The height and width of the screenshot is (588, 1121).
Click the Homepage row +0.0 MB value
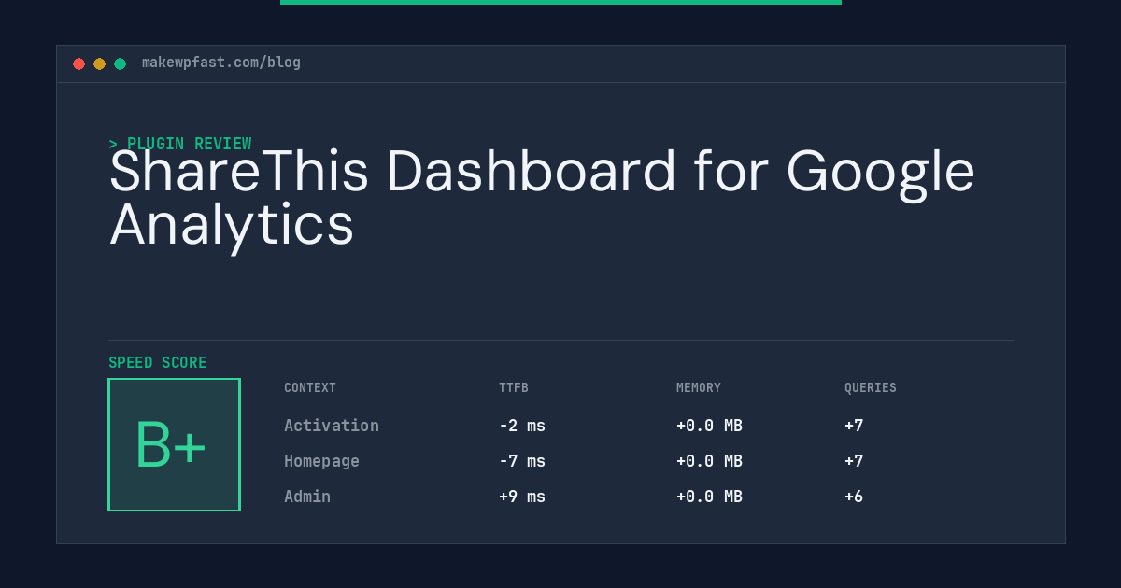click(709, 461)
